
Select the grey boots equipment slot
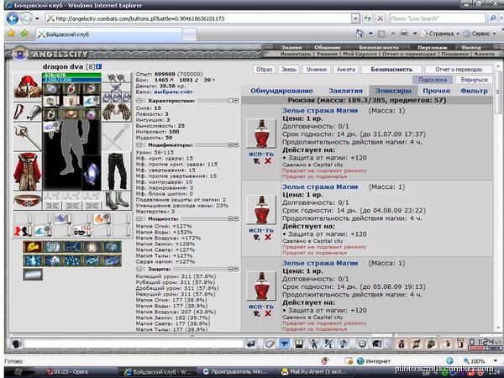[117, 201]
